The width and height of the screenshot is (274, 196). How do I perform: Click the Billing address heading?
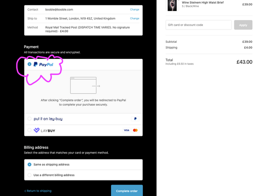[36, 147]
